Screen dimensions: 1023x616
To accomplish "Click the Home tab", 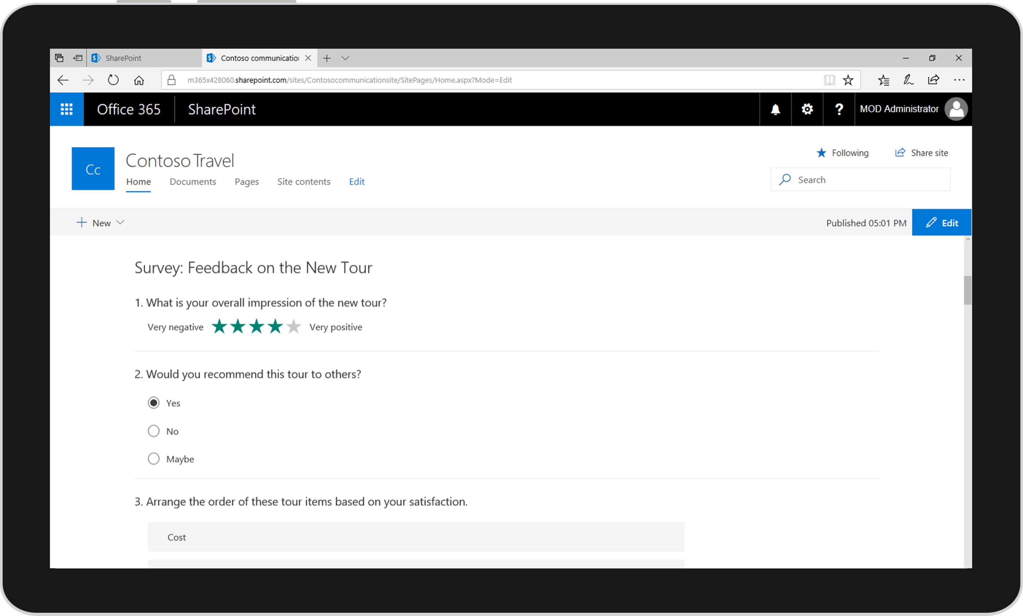I will point(138,181).
